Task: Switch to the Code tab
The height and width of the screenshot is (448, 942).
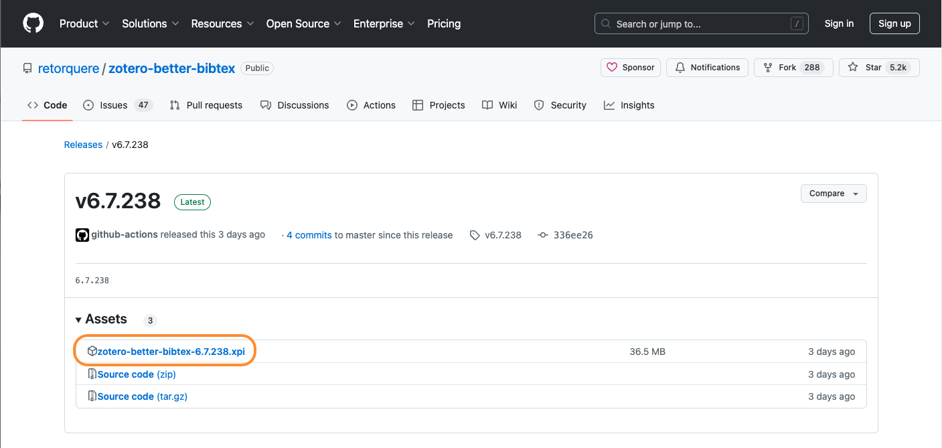Action: 47,105
